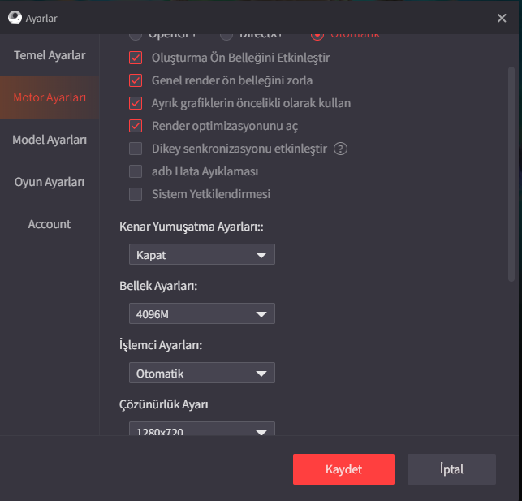
Task: Open the Model Ayarları tab
Action: (50, 140)
